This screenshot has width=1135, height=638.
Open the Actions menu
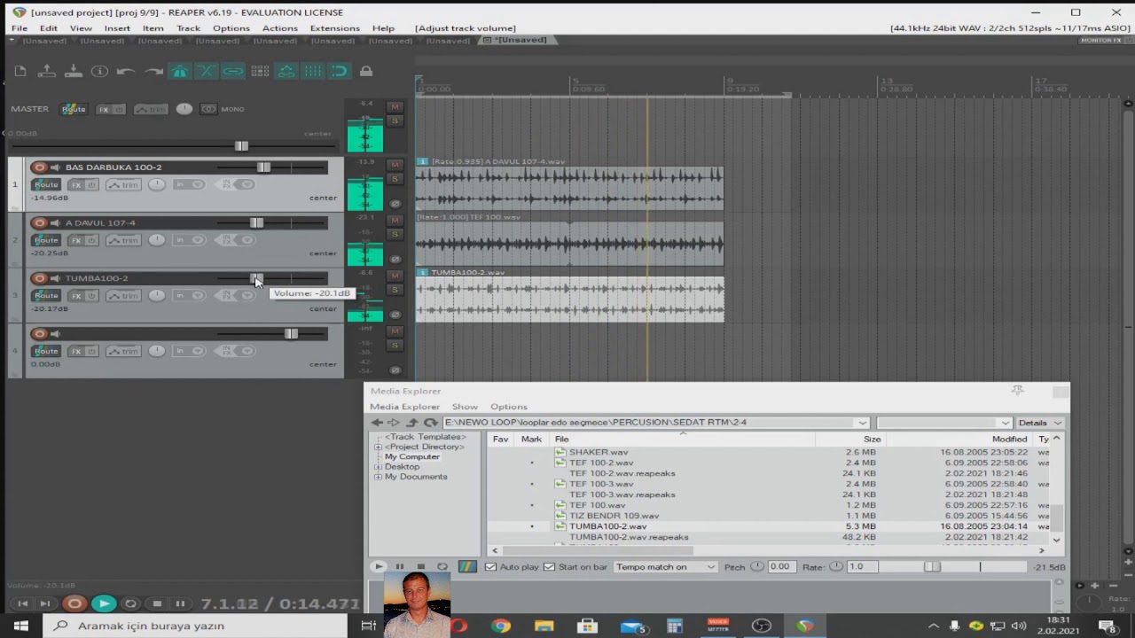pos(279,28)
